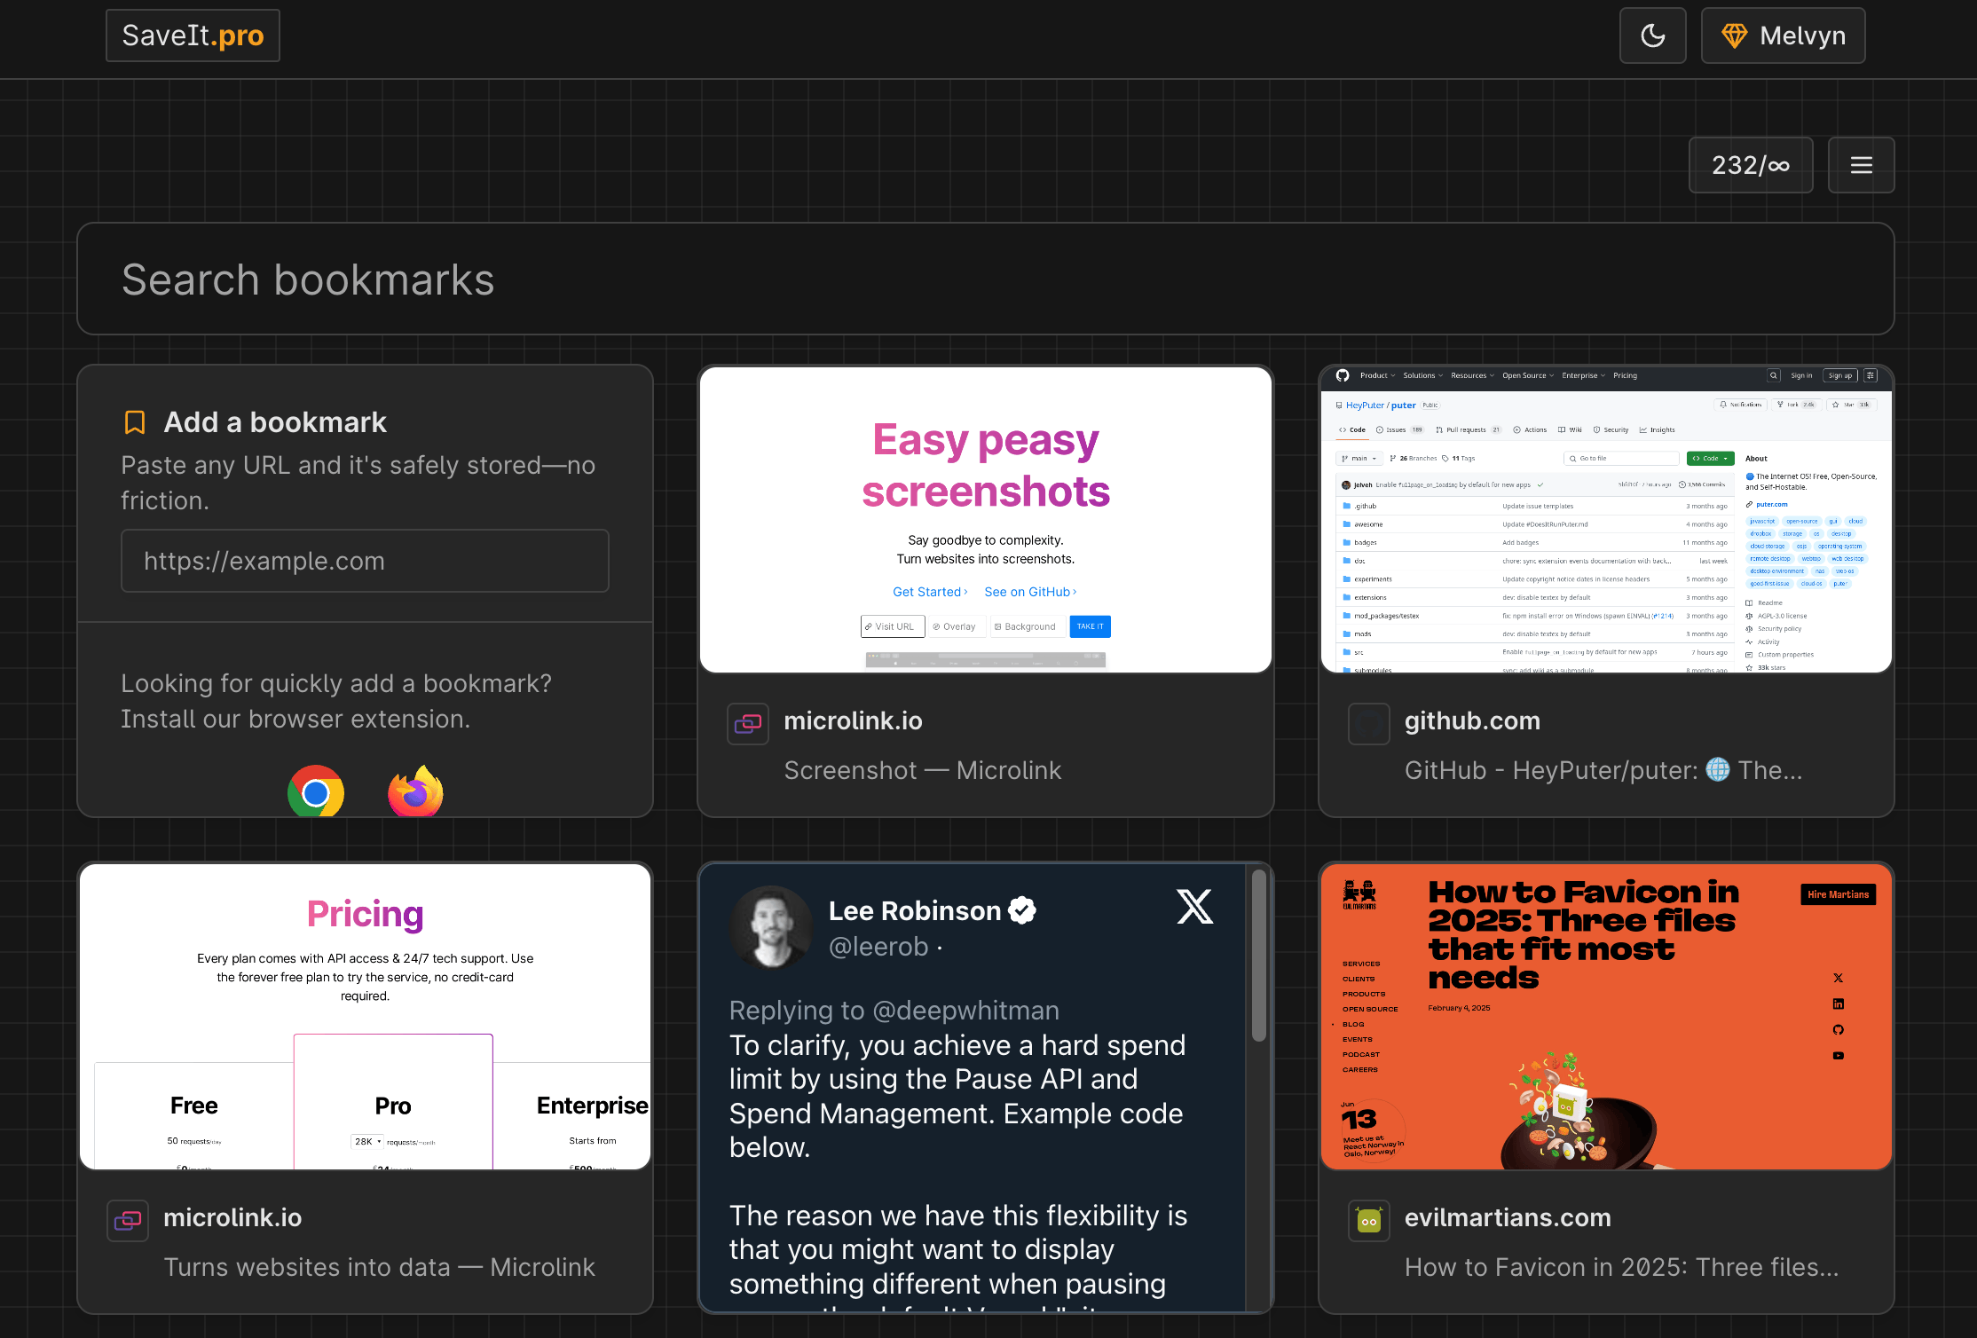Click the evilmartians.com bookmark title
The image size is (1977, 1338).
click(x=1508, y=1217)
